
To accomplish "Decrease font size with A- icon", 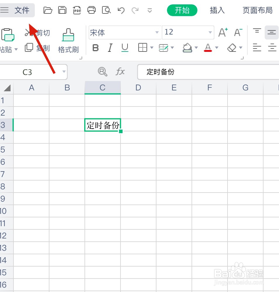I will pos(238,32).
